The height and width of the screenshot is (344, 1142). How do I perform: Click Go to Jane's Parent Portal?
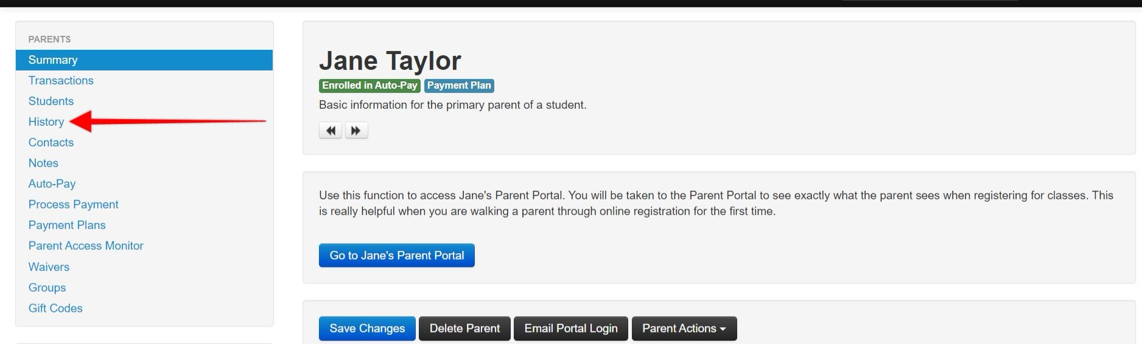[x=396, y=256]
